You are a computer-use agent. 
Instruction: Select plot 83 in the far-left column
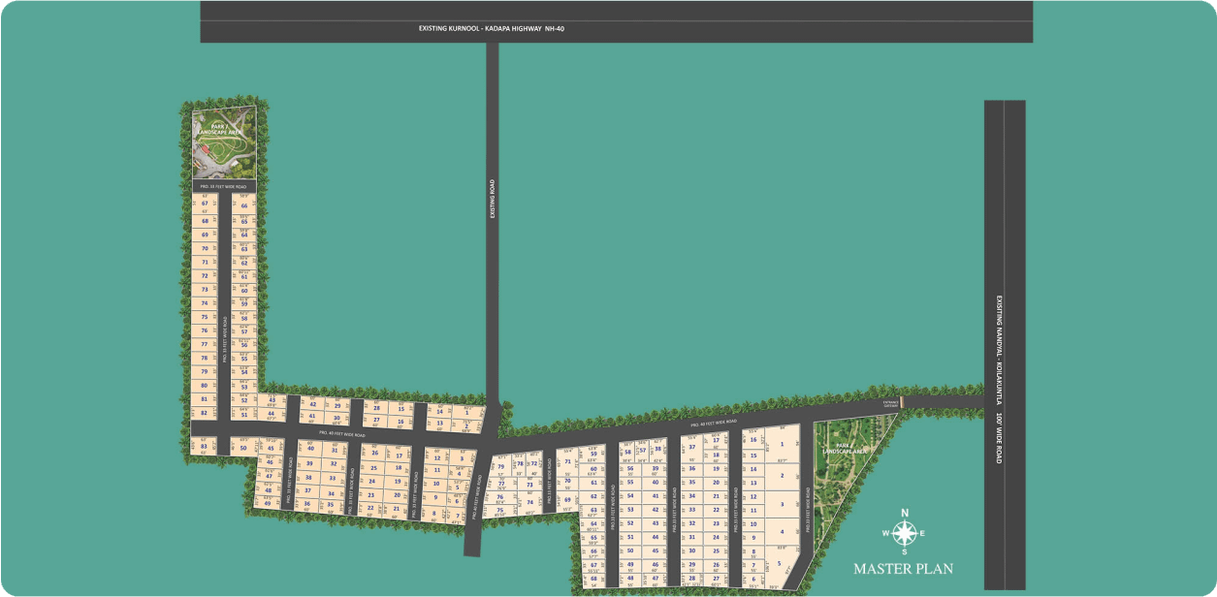coord(204,447)
